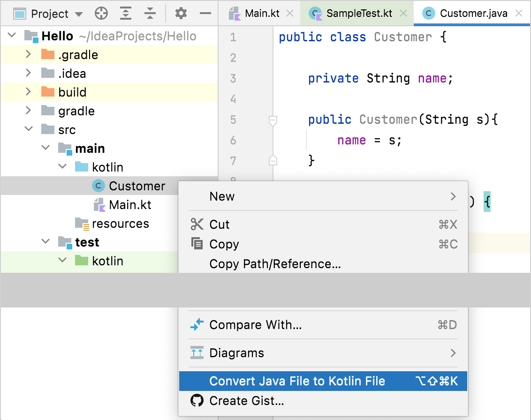Viewport: 531px width, 420px height.
Task: Click the Select Opened File crosshair icon
Action: point(101,14)
